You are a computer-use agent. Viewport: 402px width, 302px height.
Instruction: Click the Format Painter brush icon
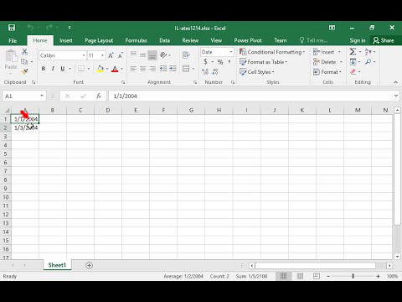pos(25,71)
